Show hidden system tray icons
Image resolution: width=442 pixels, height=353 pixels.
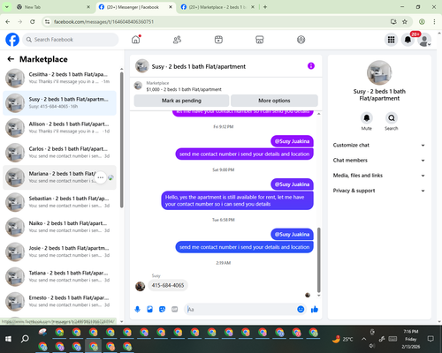[x=363, y=339]
